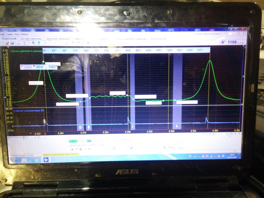The width and height of the screenshot is (264, 198).
Task: Click the 1109 RPM readout
Action: pos(232,42)
